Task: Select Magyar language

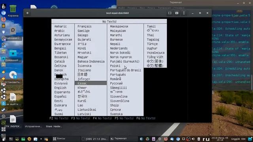Action: coord(83,57)
